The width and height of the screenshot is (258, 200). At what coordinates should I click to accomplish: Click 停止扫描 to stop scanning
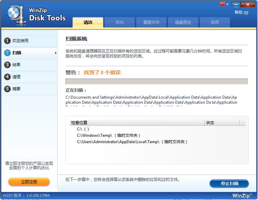[229, 183]
